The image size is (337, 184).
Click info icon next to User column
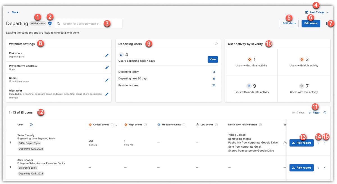[31, 125]
